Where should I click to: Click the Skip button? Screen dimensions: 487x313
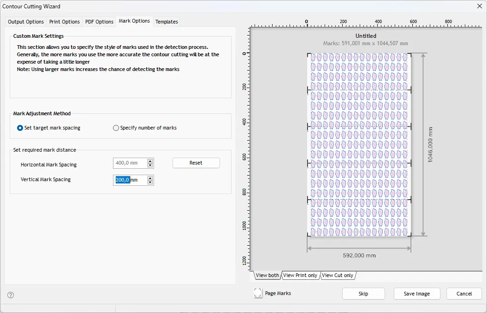click(x=363, y=294)
